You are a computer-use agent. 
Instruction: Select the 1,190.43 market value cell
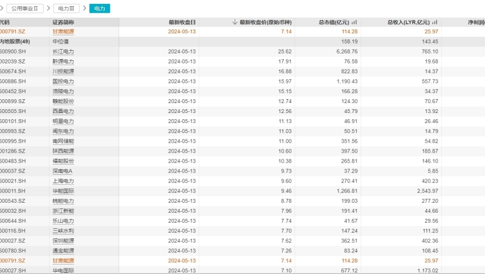pos(347,81)
